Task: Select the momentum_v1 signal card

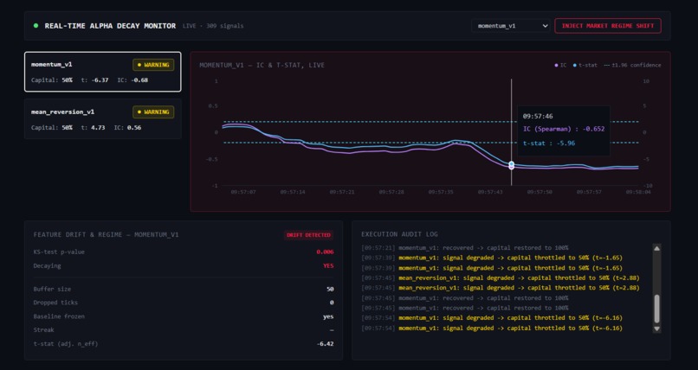Action: coord(103,72)
